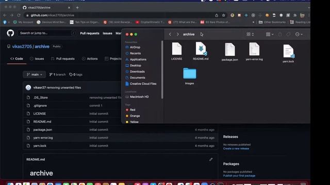Switch to the Projects tab

pos(113,59)
